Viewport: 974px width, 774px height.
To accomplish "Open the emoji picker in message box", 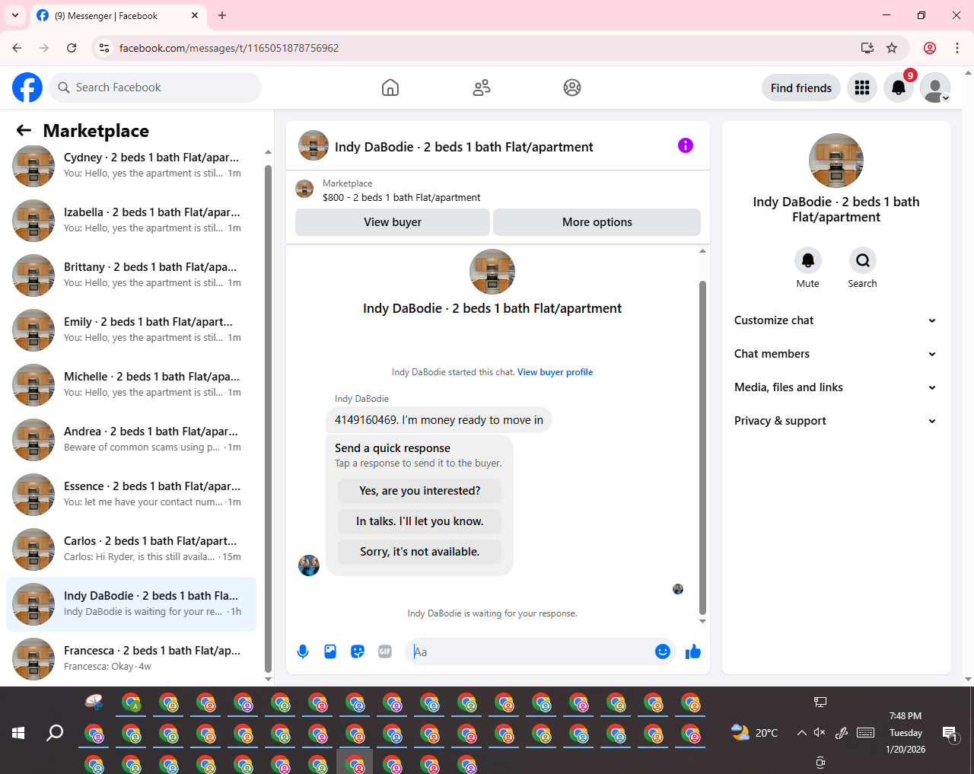I will tap(663, 651).
